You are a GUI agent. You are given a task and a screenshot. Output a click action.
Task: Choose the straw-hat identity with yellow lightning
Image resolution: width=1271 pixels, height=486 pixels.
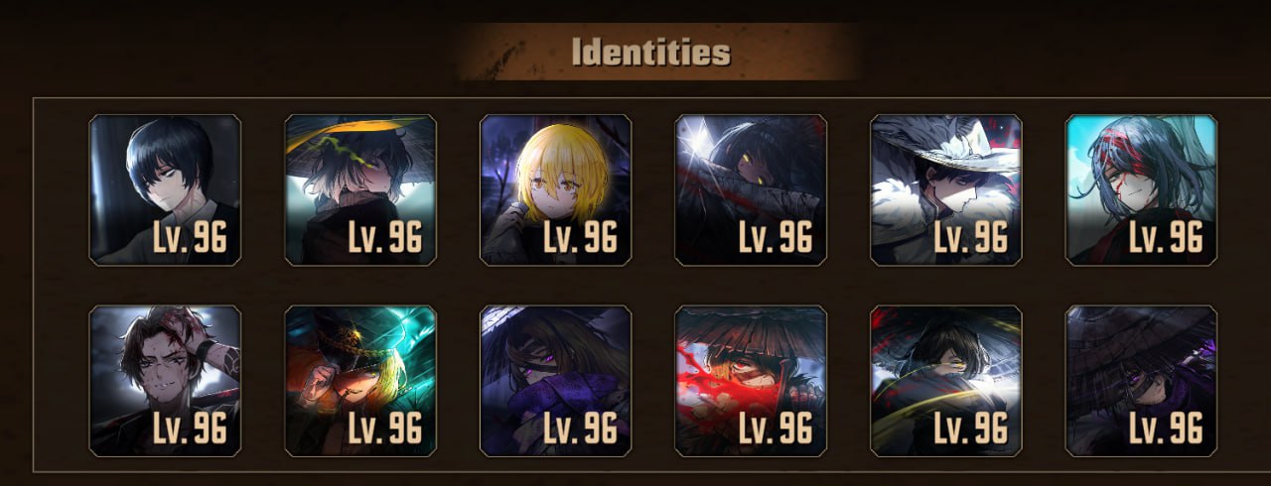360,190
